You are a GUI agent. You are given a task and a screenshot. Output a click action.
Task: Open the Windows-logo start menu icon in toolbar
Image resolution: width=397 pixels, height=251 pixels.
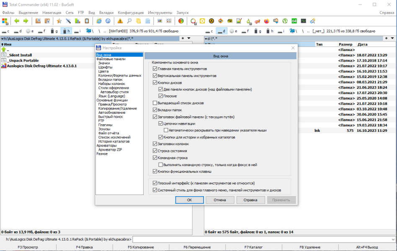(x=5, y=21)
